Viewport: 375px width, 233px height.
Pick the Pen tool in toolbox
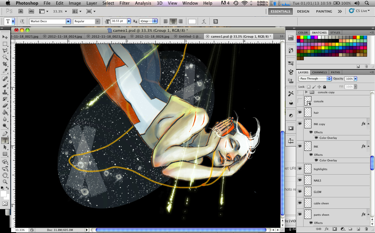point(5,134)
